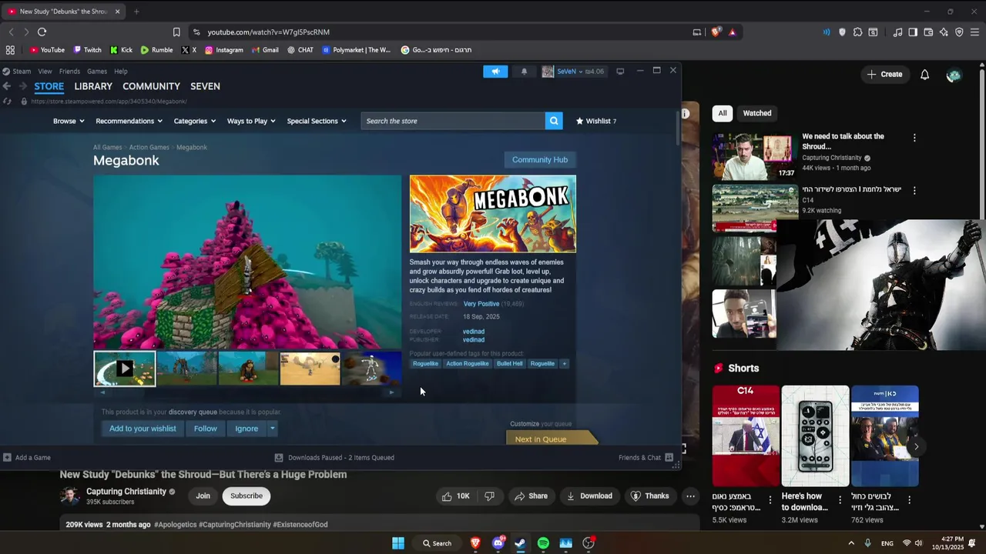This screenshot has height=554, width=986.
Task: Expand Special Sections dropdown
Action: coord(317,121)
